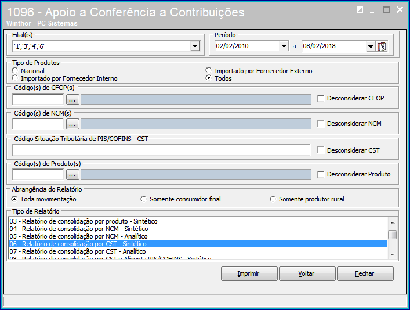410x310 pixels.
Task: Open the period calendar icon
Action: click(x=382, y=46)
